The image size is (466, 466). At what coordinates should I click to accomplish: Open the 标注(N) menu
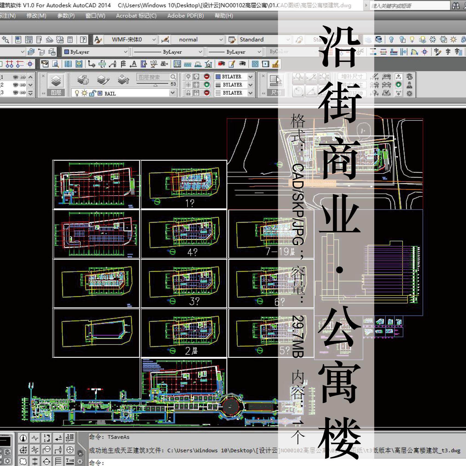[8, 16]
